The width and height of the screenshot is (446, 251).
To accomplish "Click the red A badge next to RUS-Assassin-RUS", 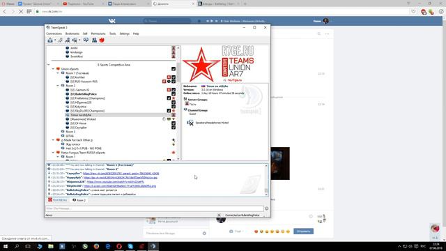I will [164, 82].
